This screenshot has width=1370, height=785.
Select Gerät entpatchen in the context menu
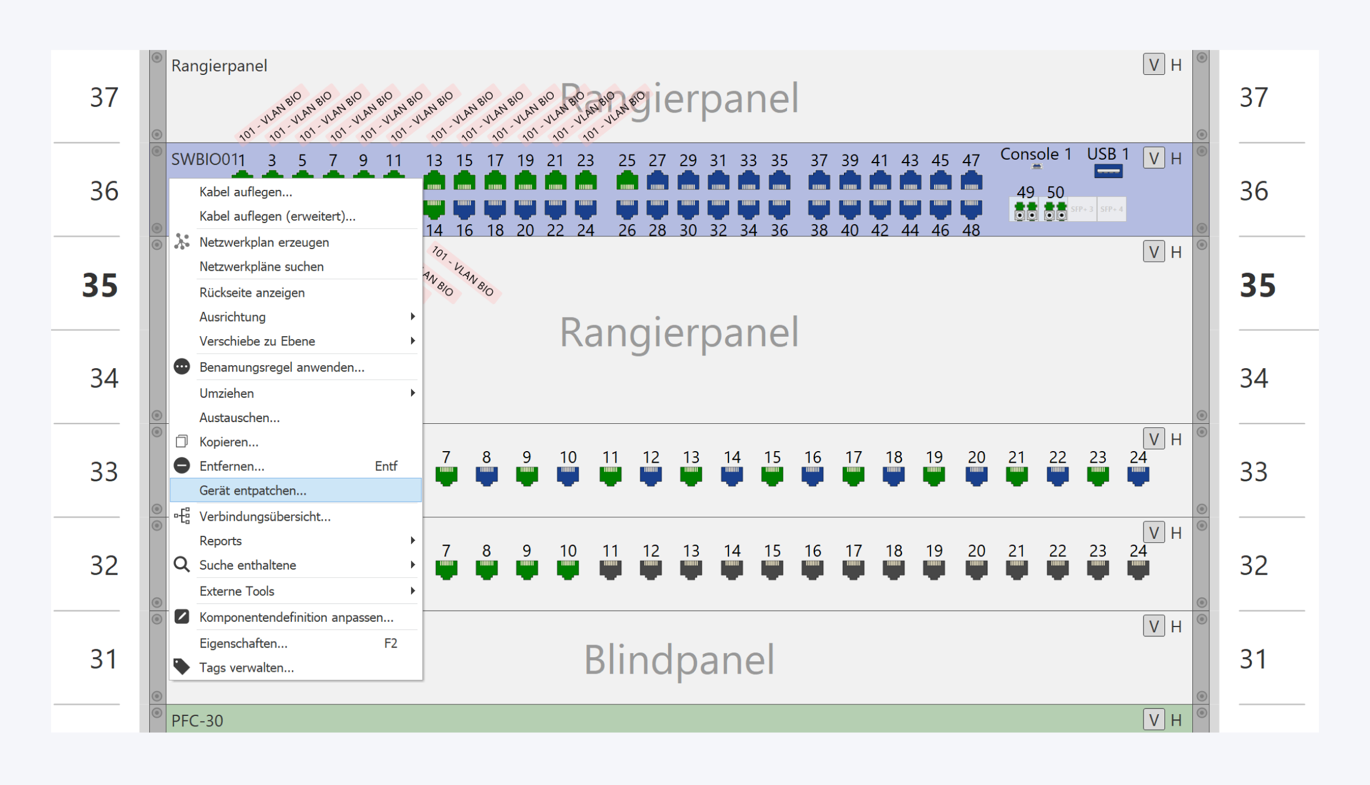point(253,490)
